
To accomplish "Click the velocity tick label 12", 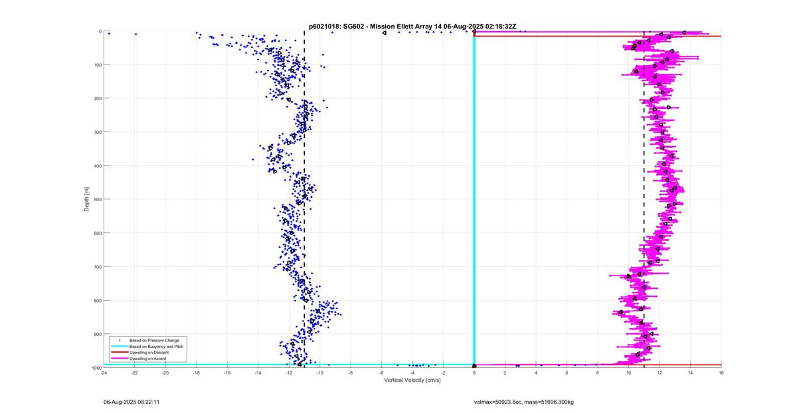I will [x=660, y=372].
